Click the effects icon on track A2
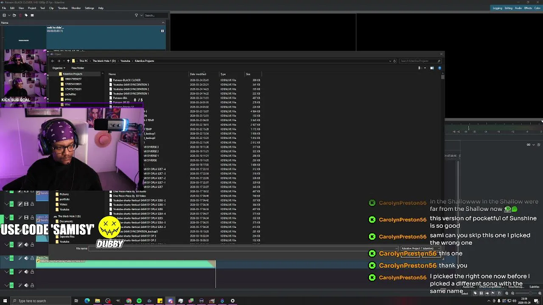 pos(20,244)
